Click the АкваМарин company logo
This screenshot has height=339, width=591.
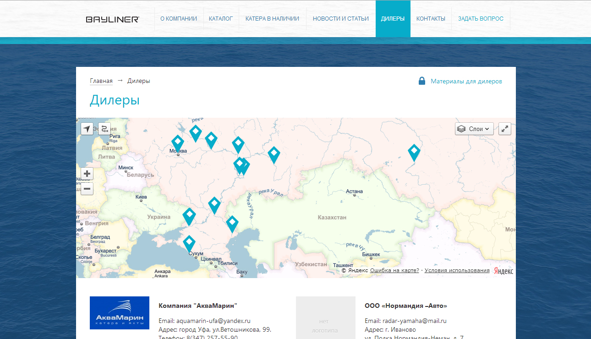(x=120, y=313)
